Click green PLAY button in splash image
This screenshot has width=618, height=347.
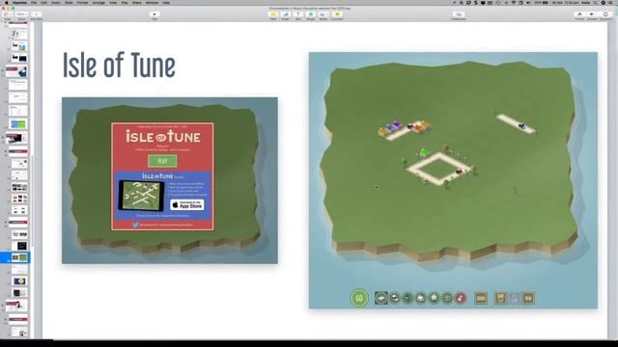pos(162,161)
